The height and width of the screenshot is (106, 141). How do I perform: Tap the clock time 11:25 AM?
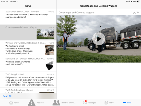click(5, 2)
